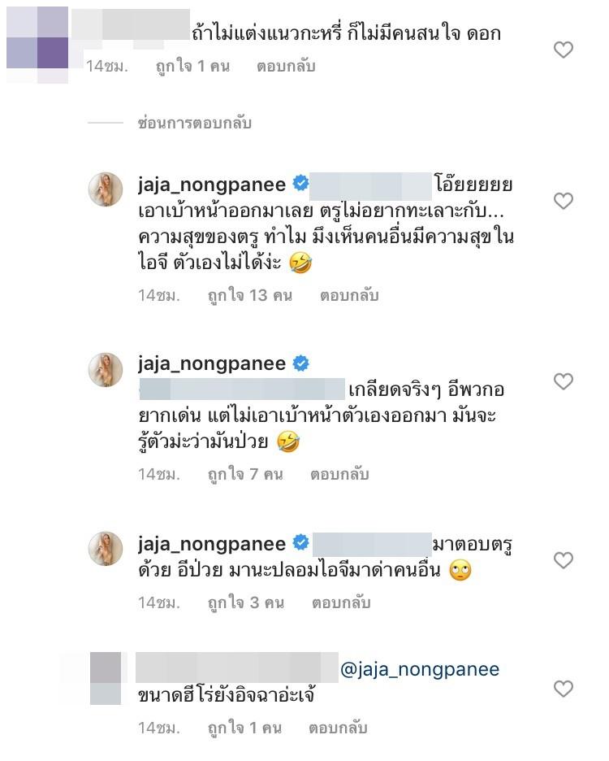Open first jaja_nongpanee profile picture

click(x=106, y=189)
